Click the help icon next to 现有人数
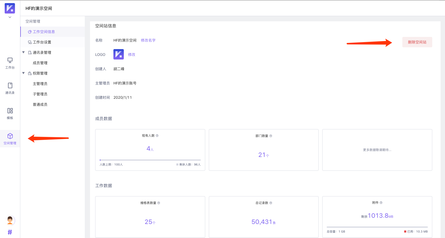This screenshot has height=238, width=445. 157,136
